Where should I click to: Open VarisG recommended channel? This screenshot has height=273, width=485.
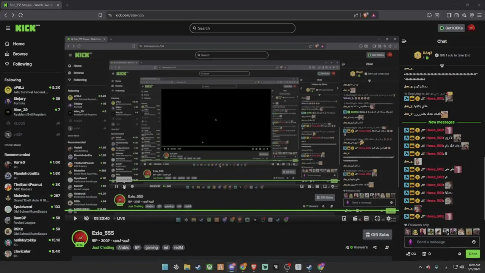click(x=32, y=165)
